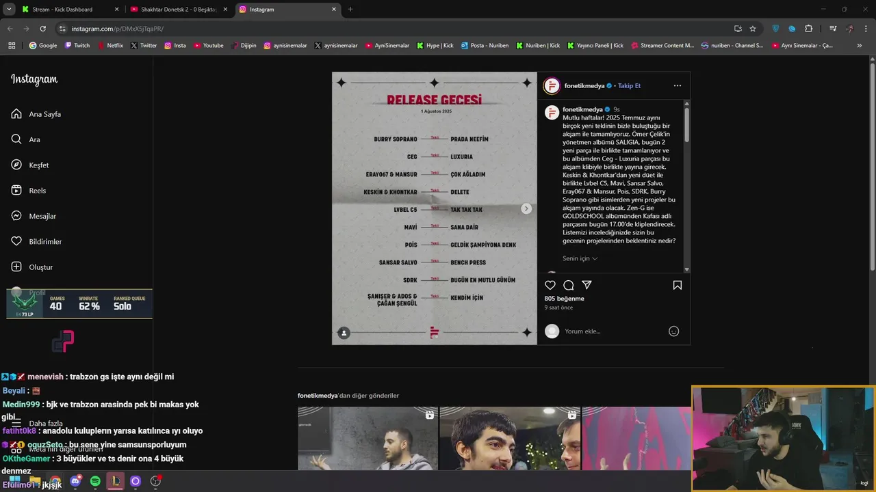
Task: Click the Yorum ekle comment field
Action: point(614,331)
